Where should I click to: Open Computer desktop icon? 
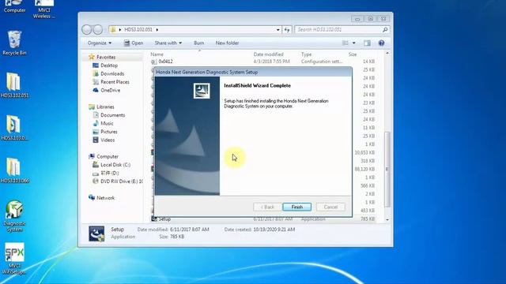coord(14,6)
